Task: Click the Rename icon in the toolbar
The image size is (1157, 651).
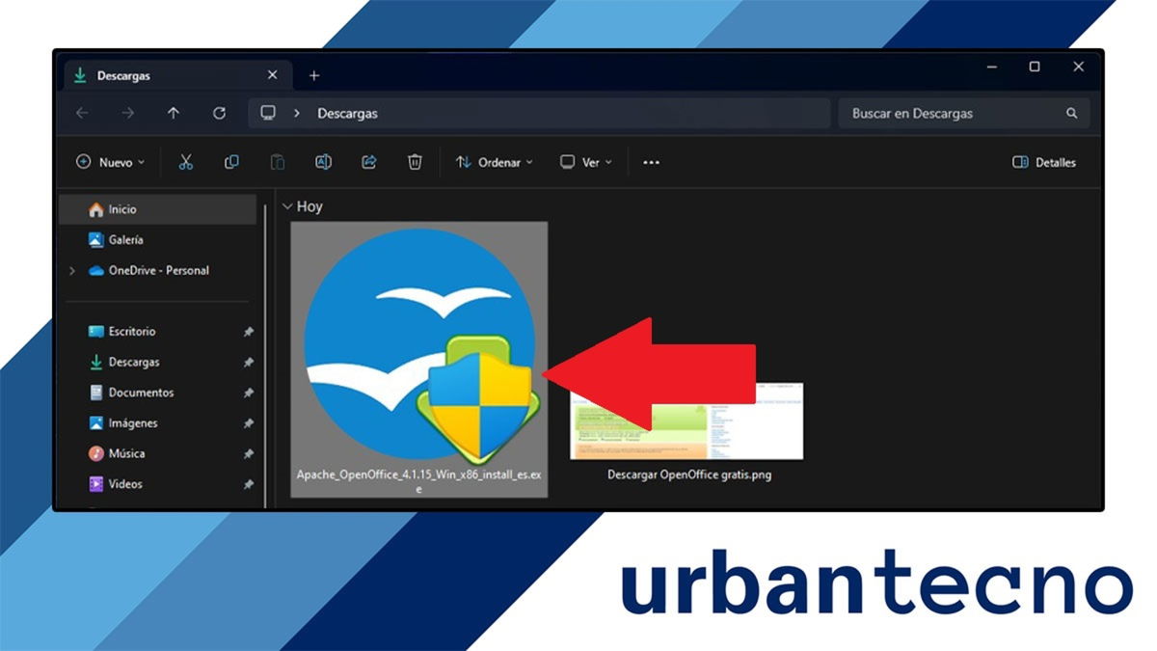Action: click(323, 161)
